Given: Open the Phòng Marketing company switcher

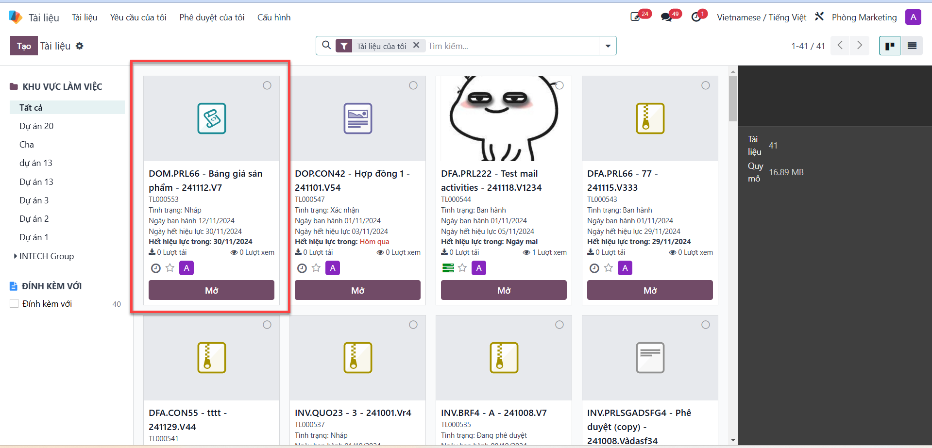Looking at the screenshot, I should [x=864, y=17].
